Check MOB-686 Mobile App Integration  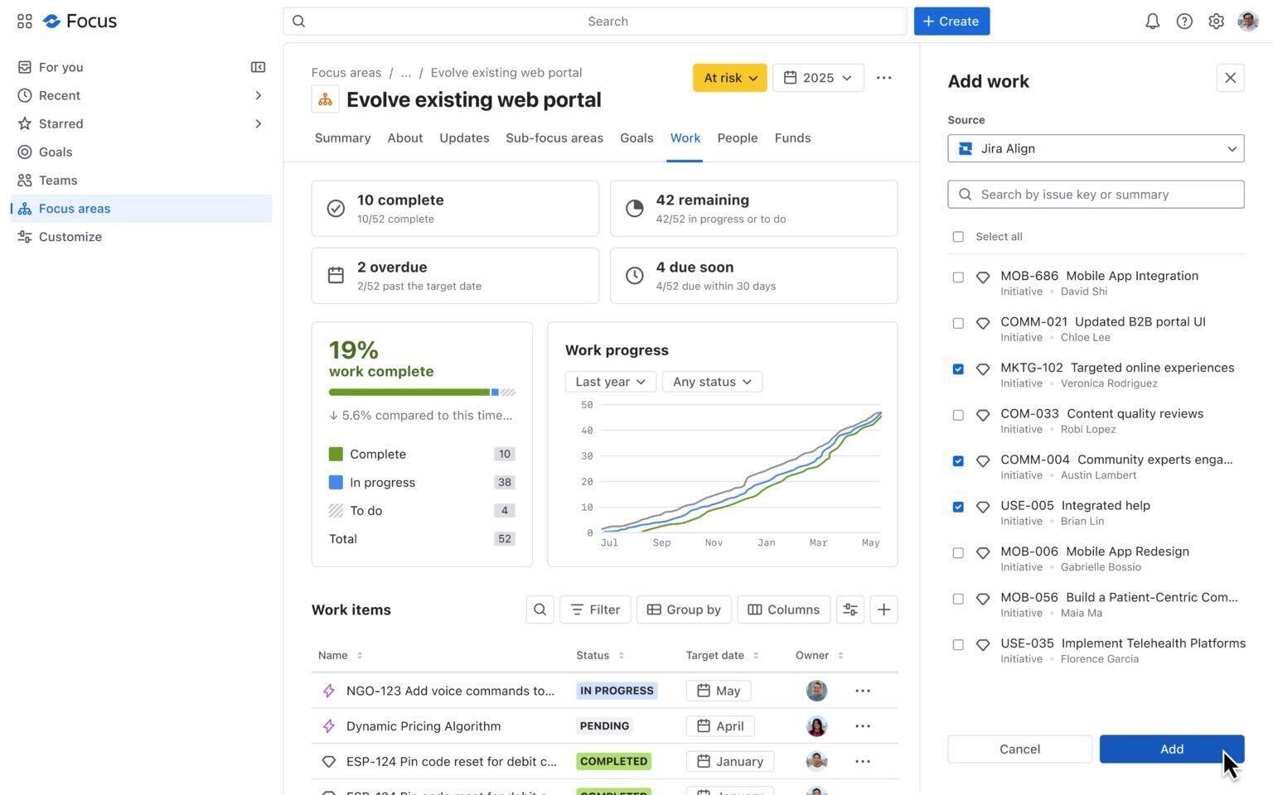pyautogui.click(x=958, y=277)
